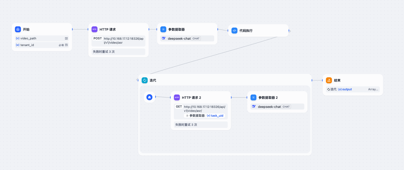Select the tenant_id required variable row
Viewport: 404px width, 170px height.
click(42, 45)
